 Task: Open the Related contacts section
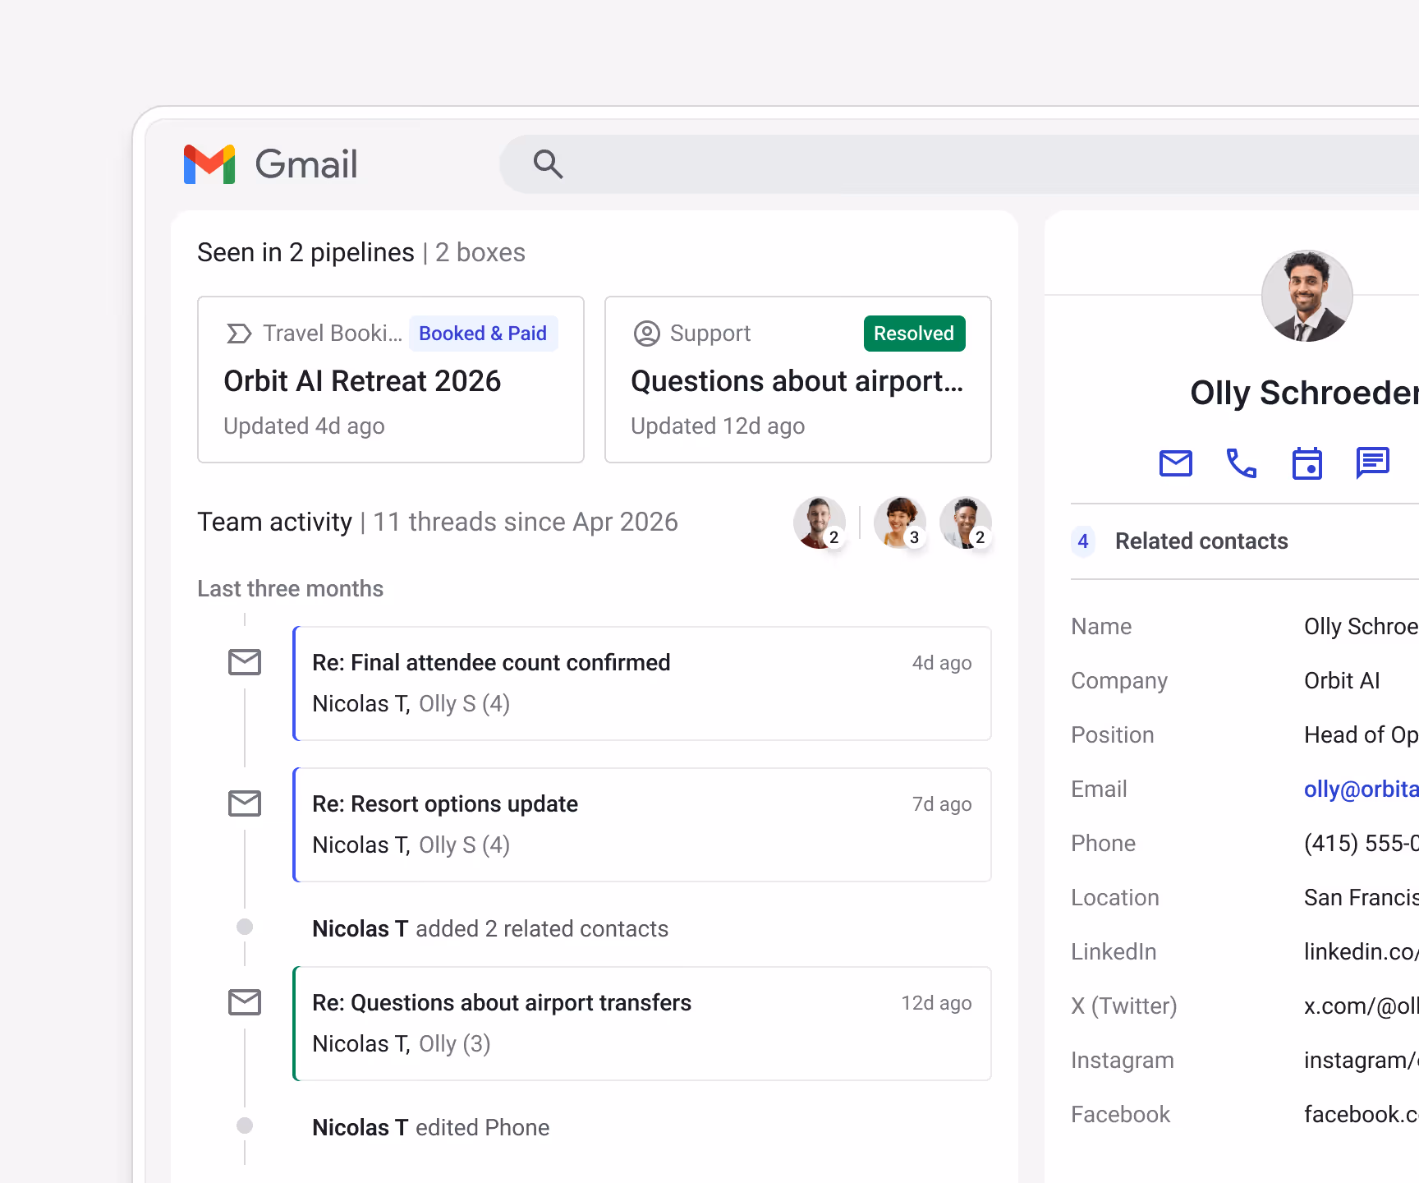tap(1245, 541)
